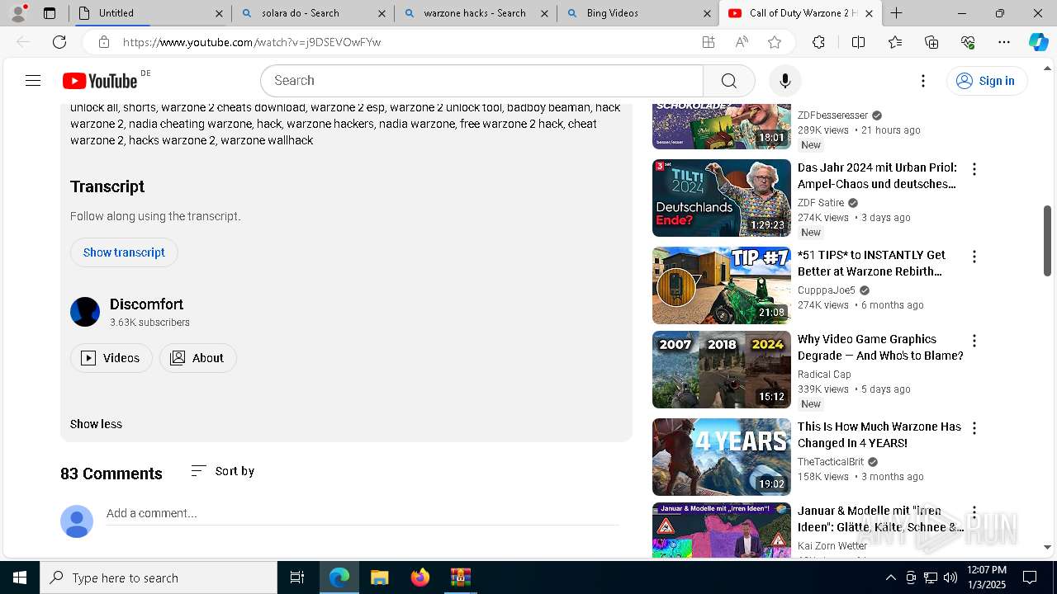Open the Sort by comments dropdown
The image size is (1057, 594).
point(222,471)
